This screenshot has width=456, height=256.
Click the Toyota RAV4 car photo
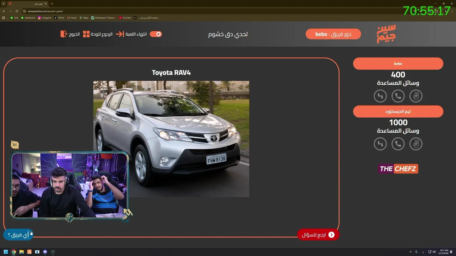pyautogui.click(x=171, y=139)
